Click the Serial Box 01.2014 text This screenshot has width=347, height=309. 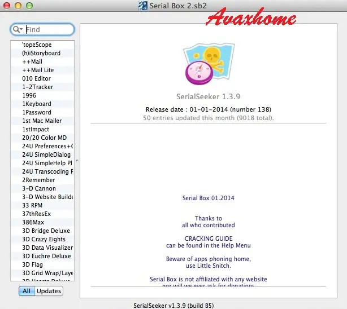click(208, 198)
